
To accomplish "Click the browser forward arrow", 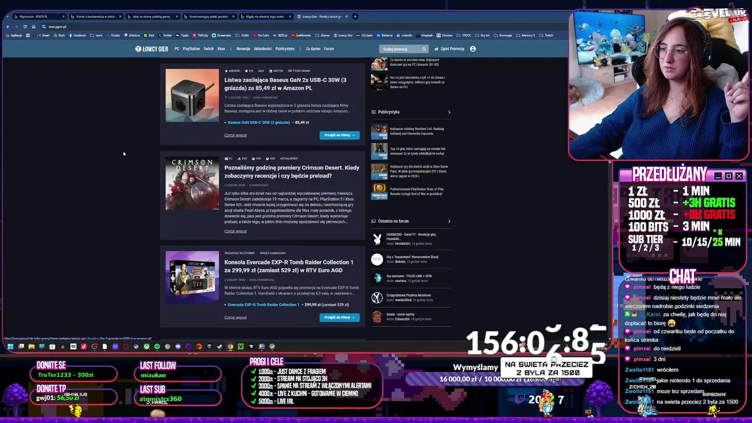I will 16,26.
